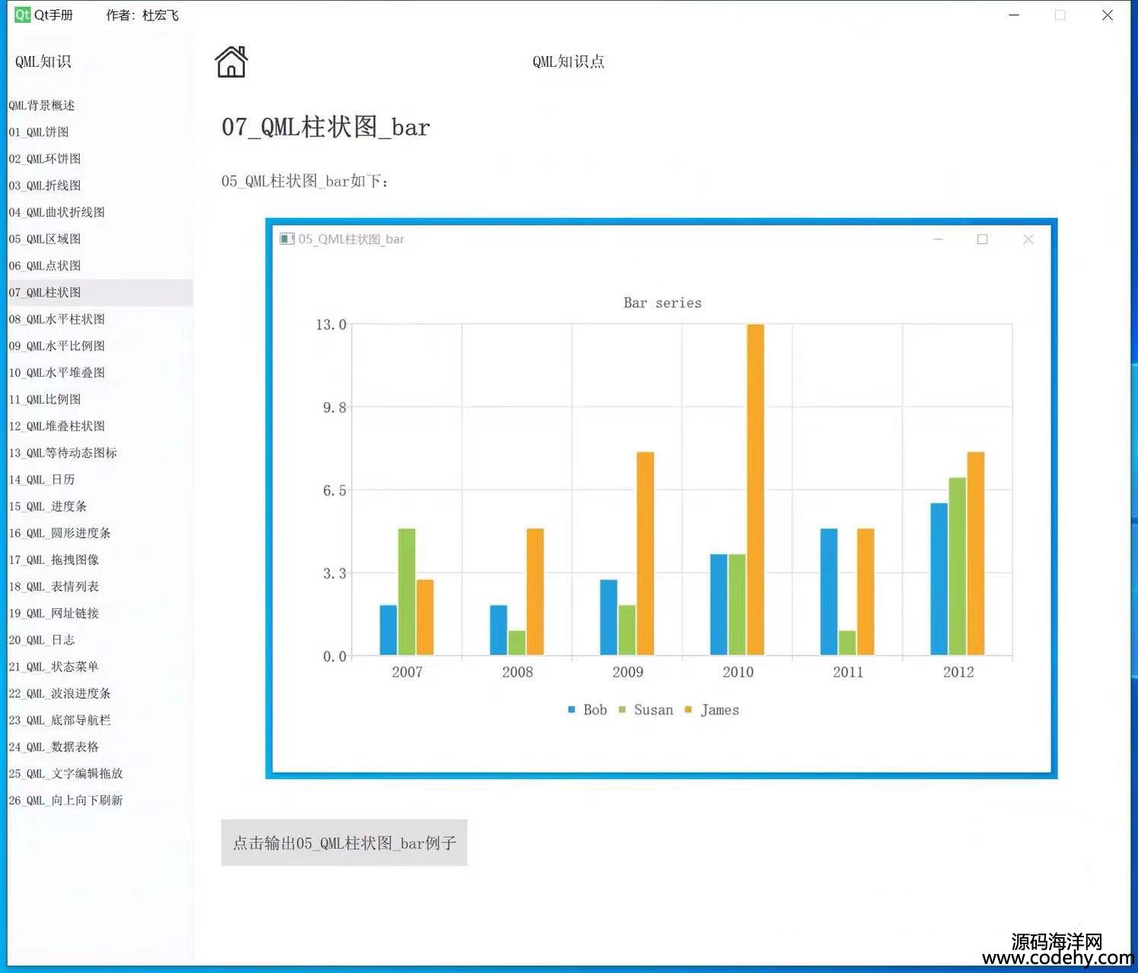The width and height of the screenshot is (1138, 973).
Task: Select 08_QML水平柱状图 from the list
Action: (x=57, y=319)
